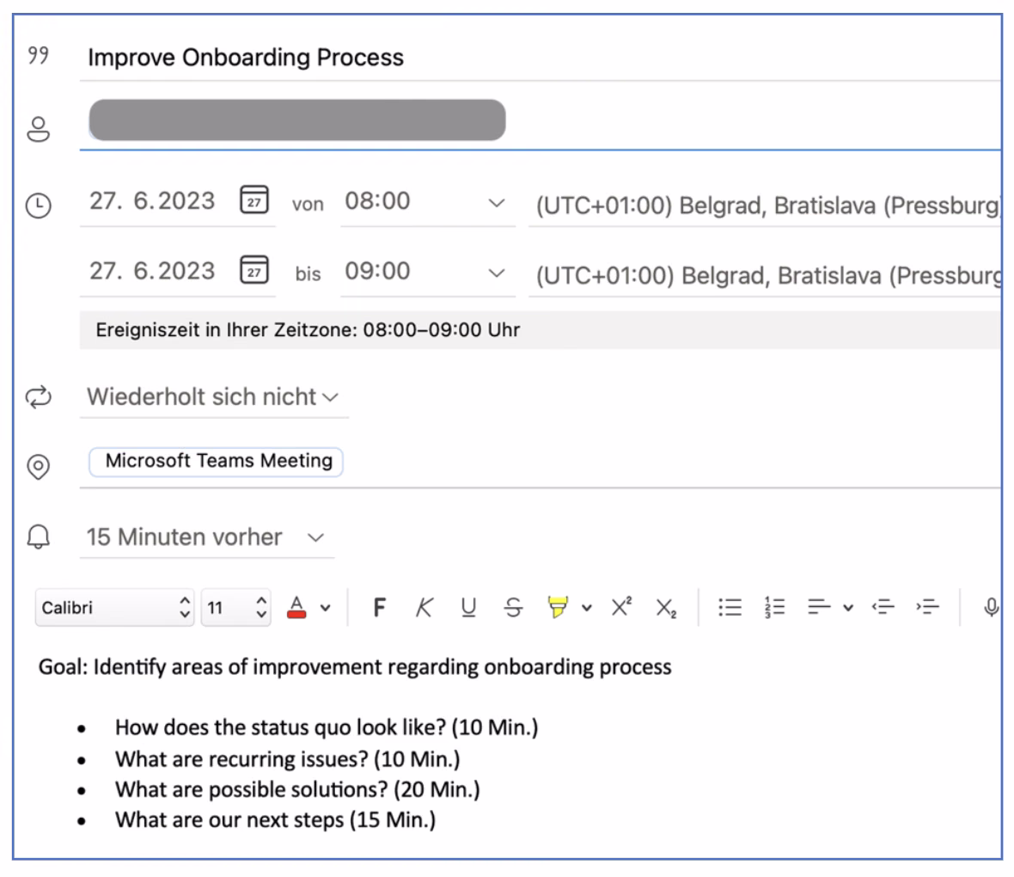This screenshot has height=877, width=1014.
Task: Click the start time zone field
Action: point(766,205)
